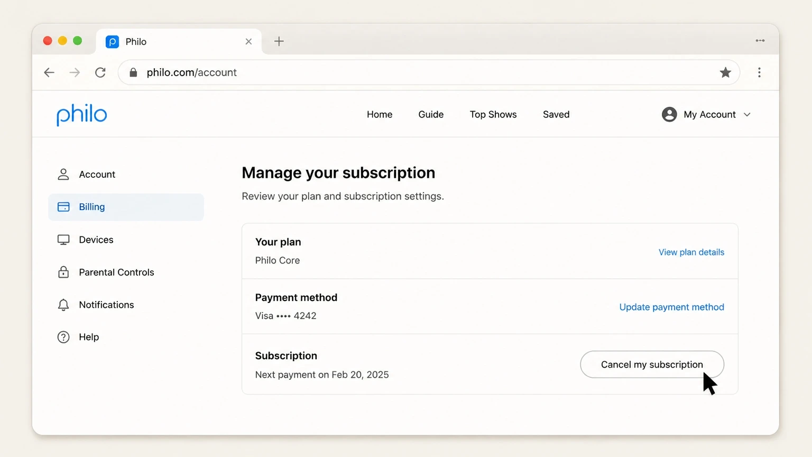Click Update payment method link
This screenshot has height=457, width=812.
coord(671,307)
